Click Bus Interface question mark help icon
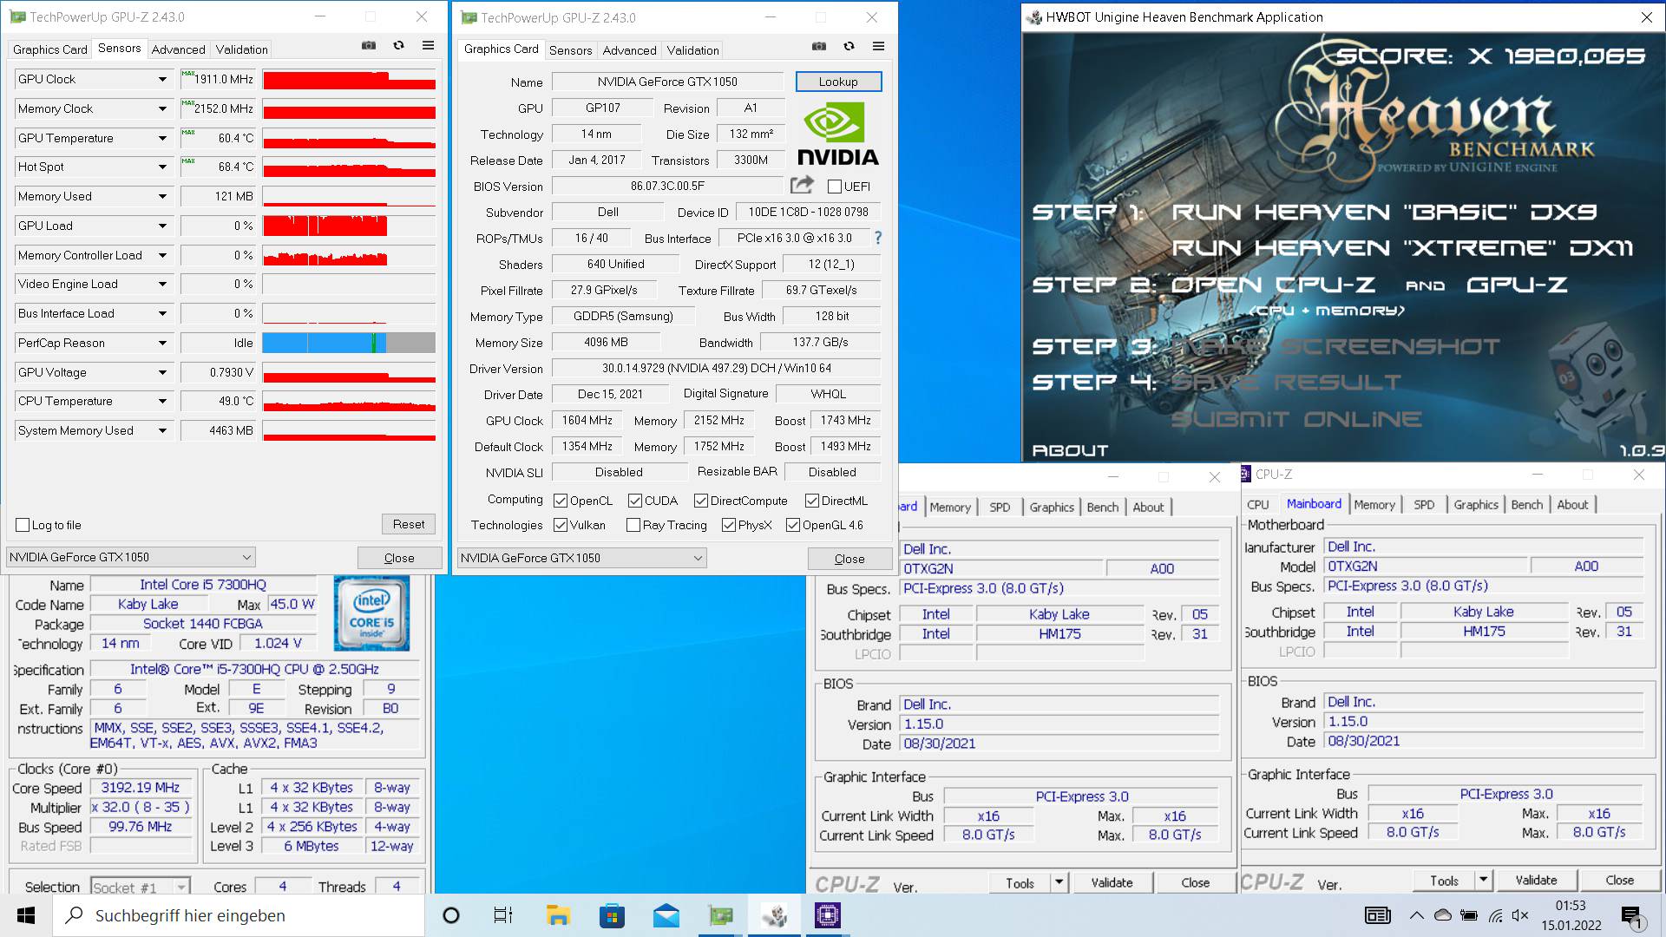The width and height of the screenshot is (1666, 937). [877, 238]
